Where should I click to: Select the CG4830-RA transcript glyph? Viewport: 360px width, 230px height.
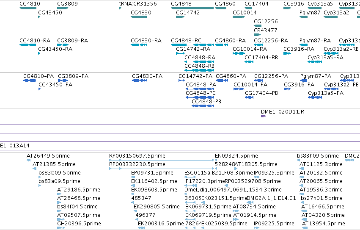point(139,45)
